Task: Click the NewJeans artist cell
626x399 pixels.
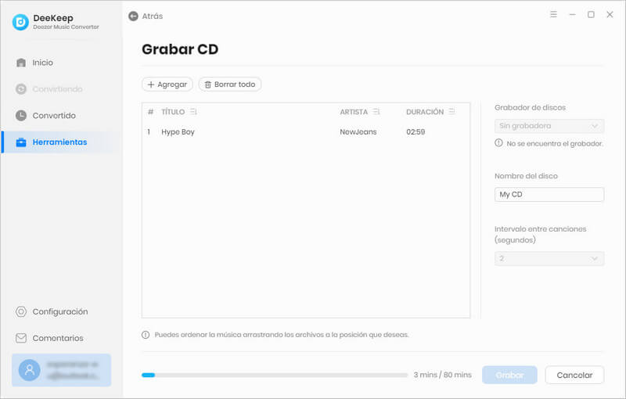Action: point(358,131)
